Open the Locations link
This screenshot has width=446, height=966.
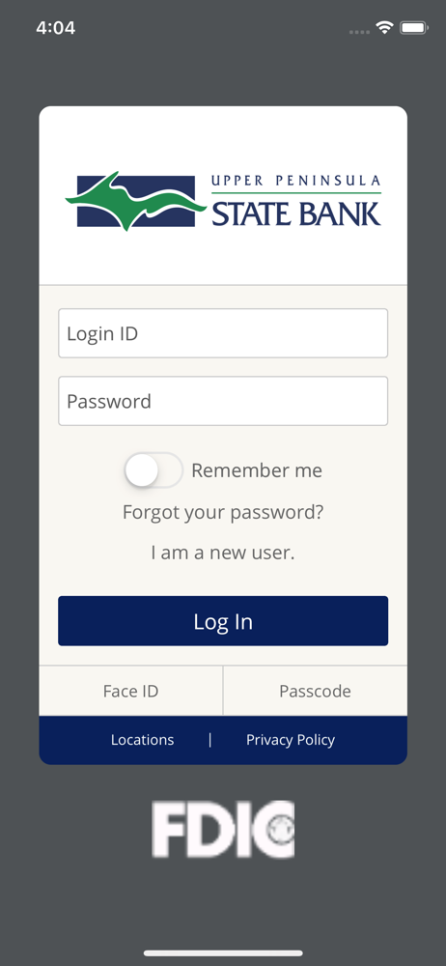pyautogui.click(x=142, y=740)
